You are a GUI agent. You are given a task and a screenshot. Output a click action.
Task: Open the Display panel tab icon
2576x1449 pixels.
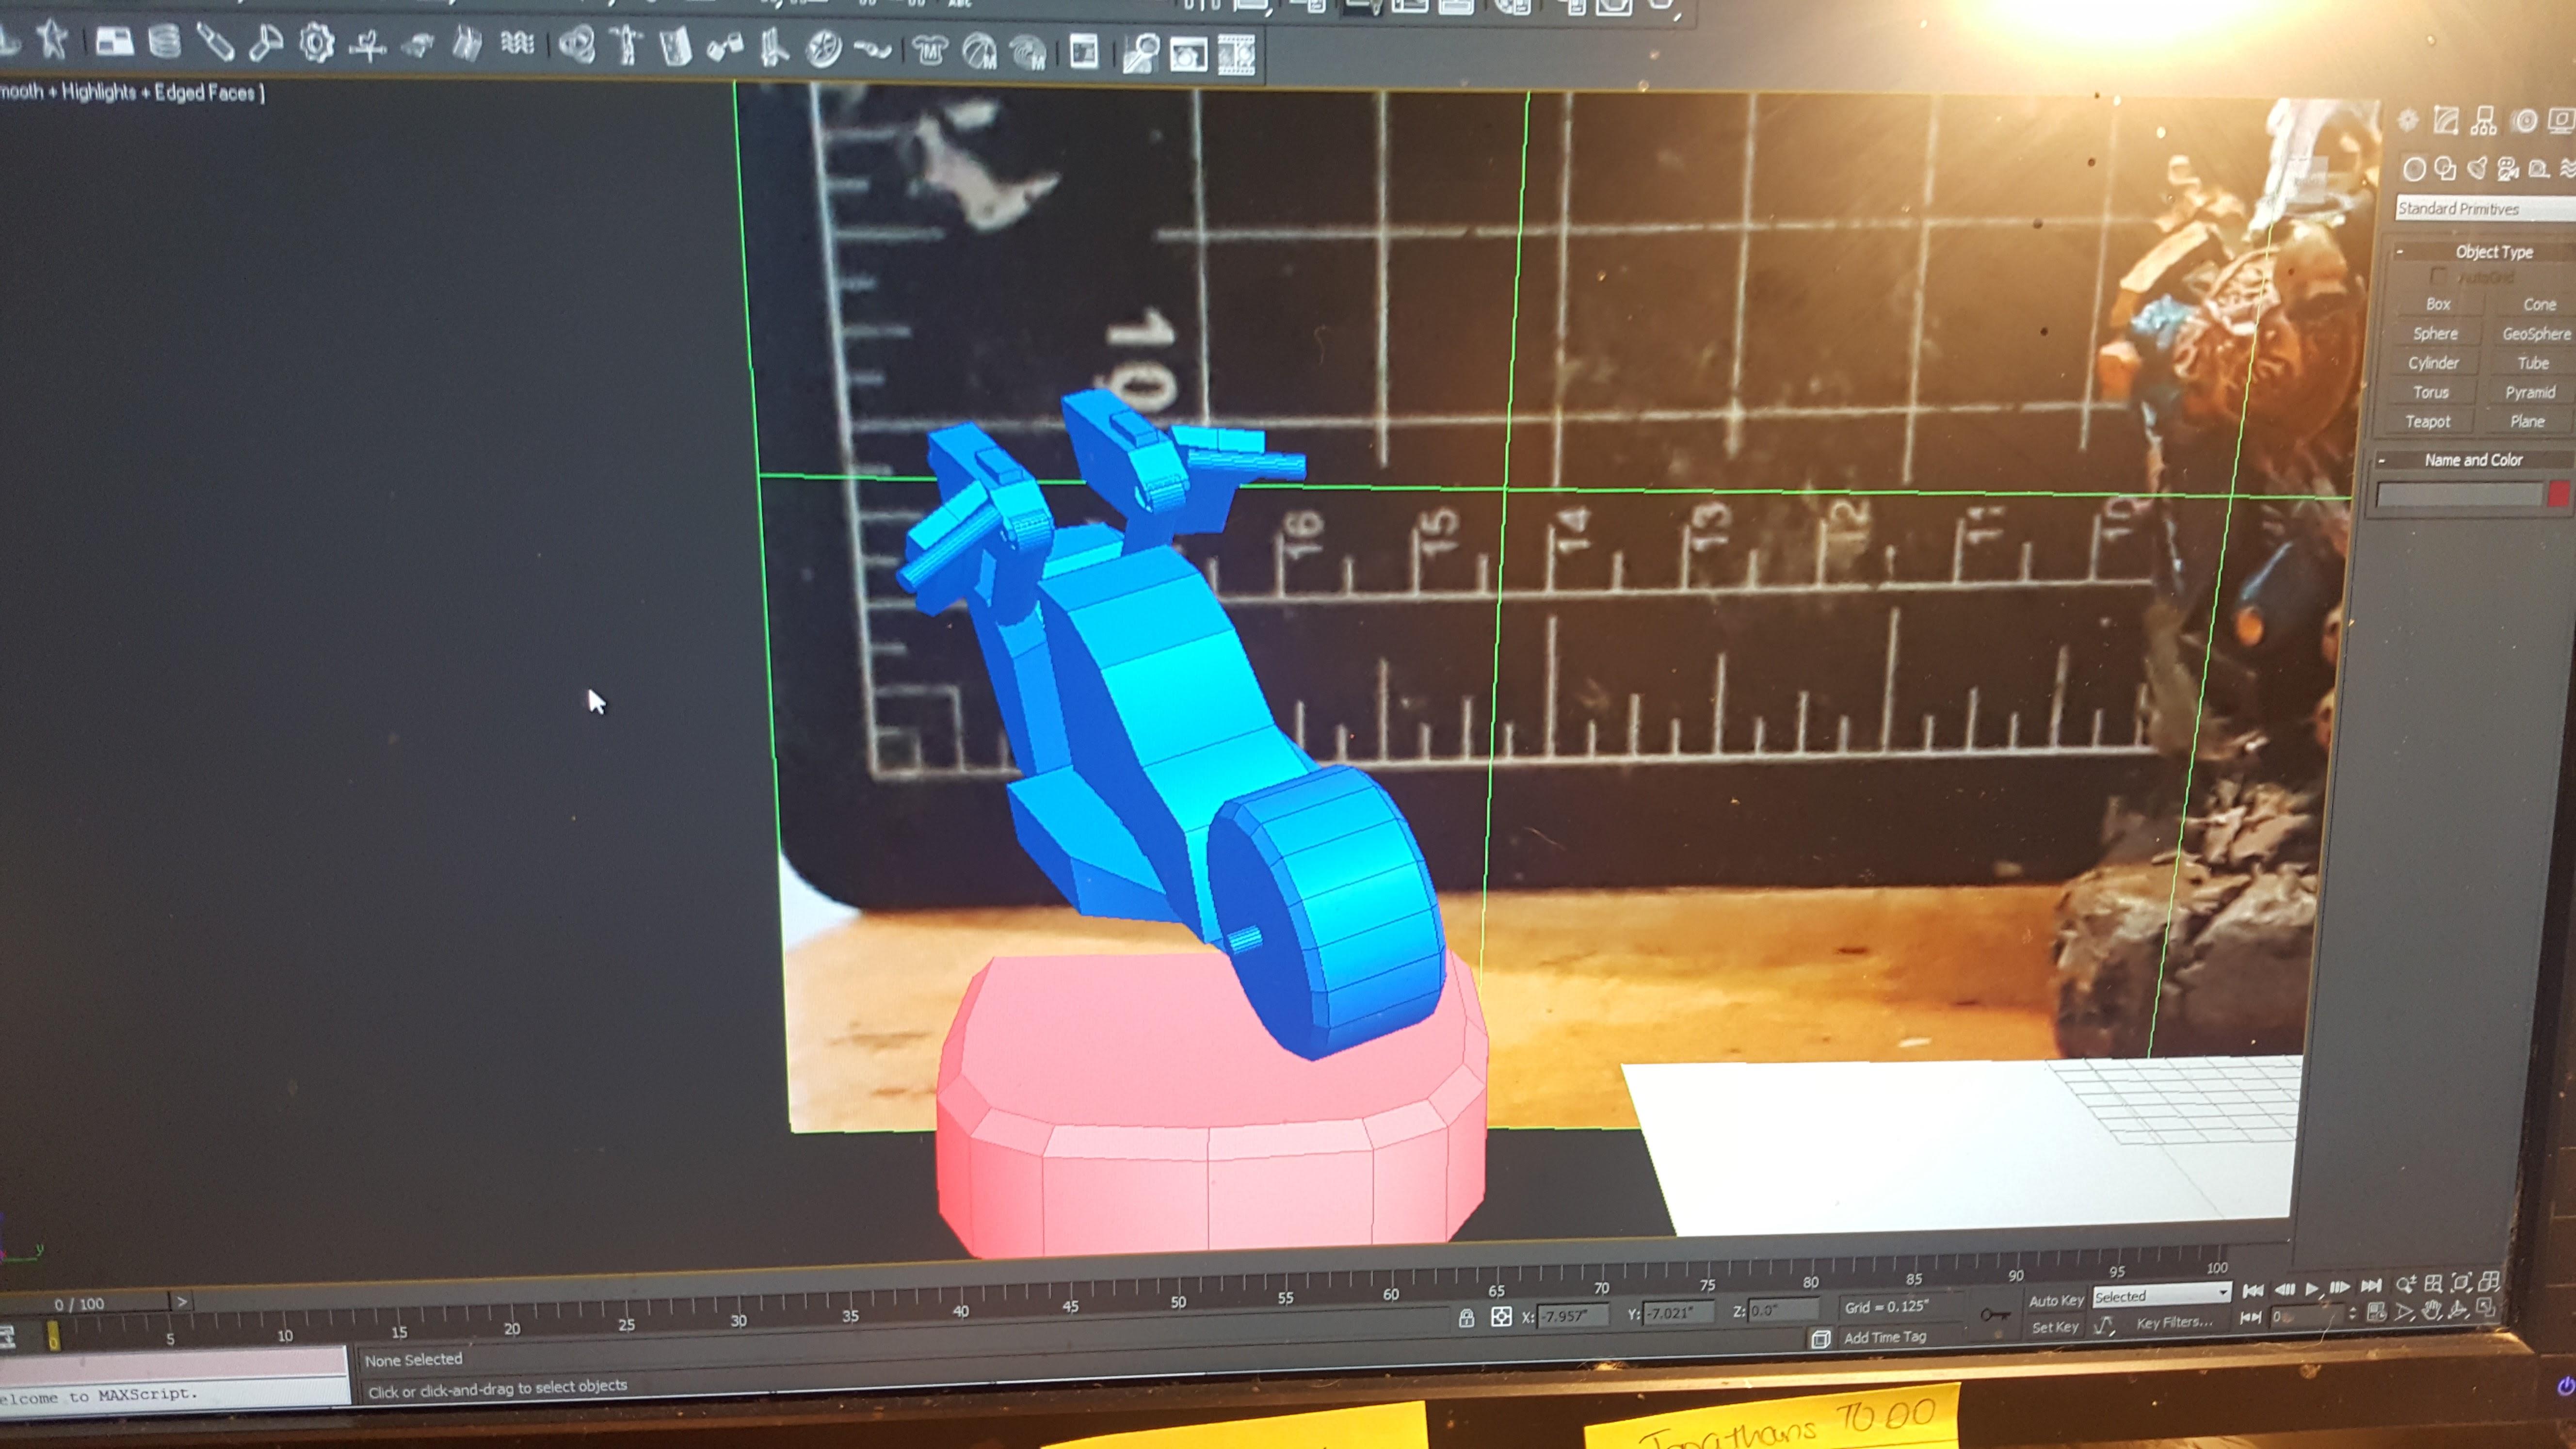(x=2562, y=121)
